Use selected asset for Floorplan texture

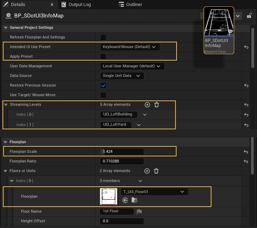(x=125, y=201)
